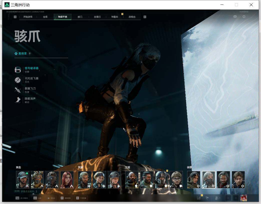Click the left nav key hint icon before 开始游戏
The width and height of the screenshot is (261, 204).
point(15,17)
